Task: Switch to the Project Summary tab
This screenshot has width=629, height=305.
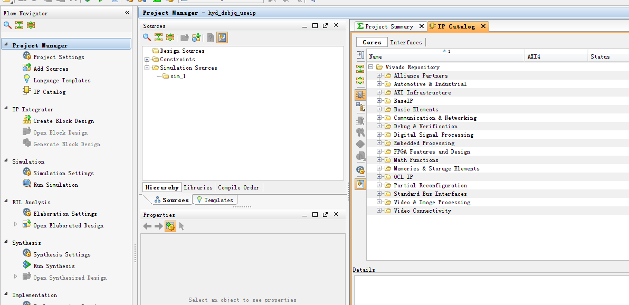Action: (x=388, y=26)
